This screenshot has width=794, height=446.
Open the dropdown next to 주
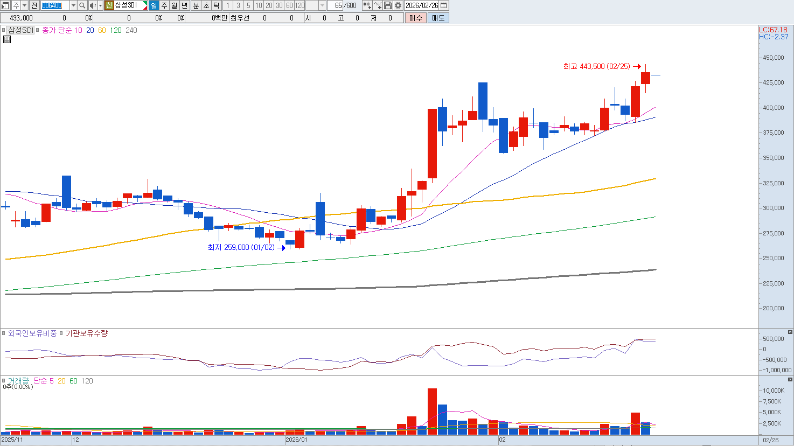(24, 5)
